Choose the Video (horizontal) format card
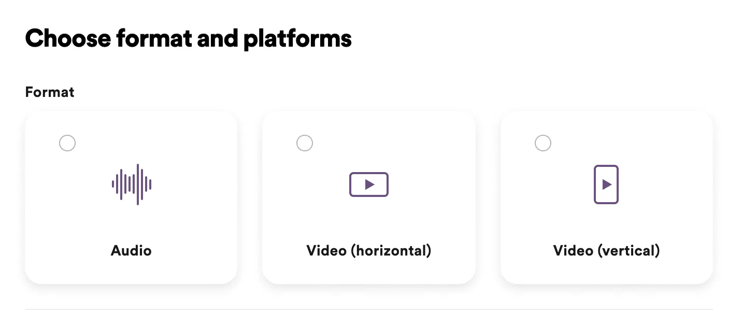 pos(368,197)
